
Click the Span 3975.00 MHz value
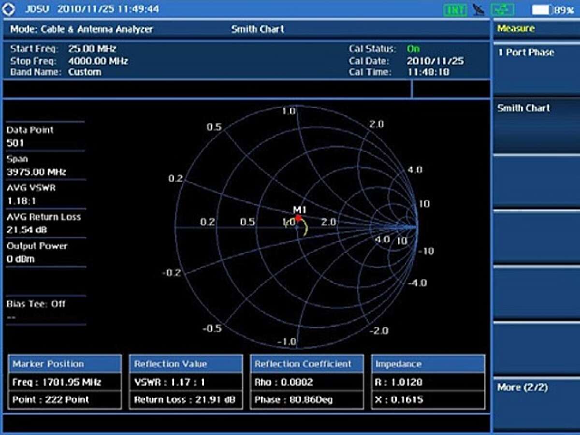[x=36, y=172]
